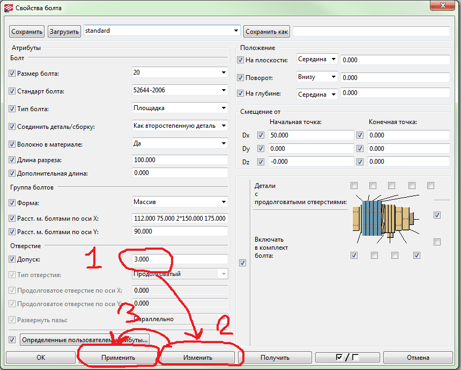The image size is (461, 370).
Task: Close the bolt properties dialog window
Action: [x=444, y=6]
